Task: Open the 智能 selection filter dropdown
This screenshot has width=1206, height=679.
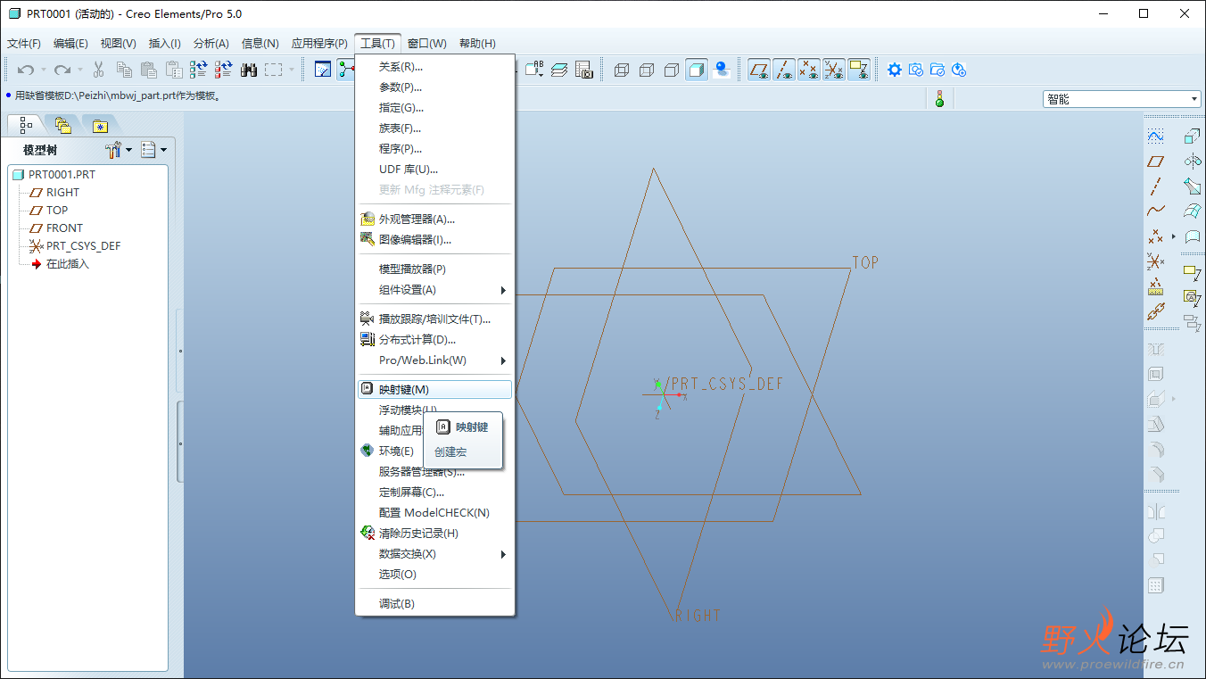Action: (x=1122, y=99)
